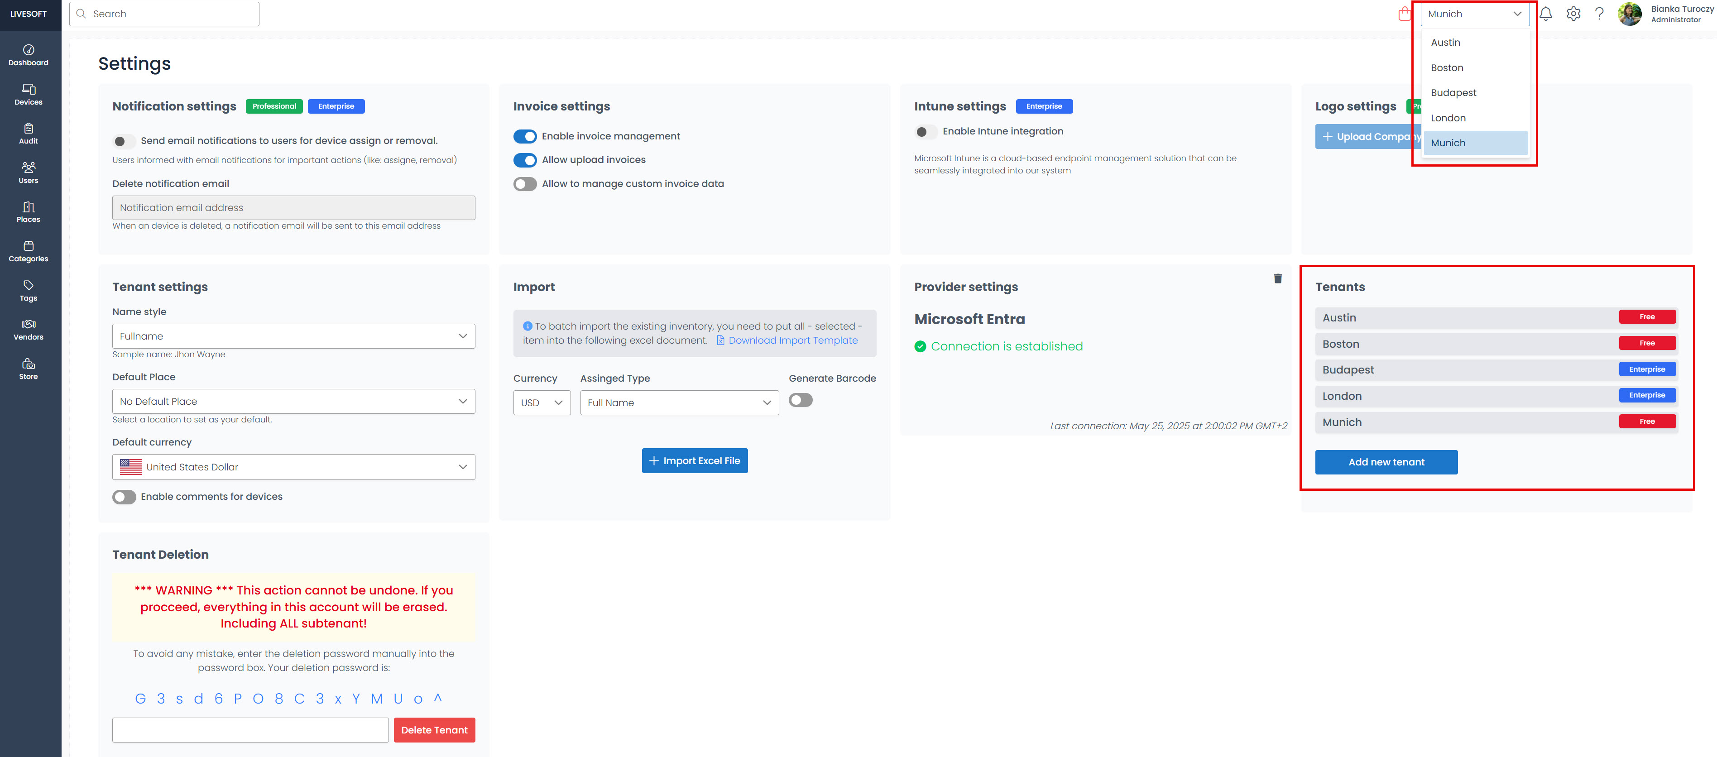Open Download Import Template link
Screen dimensions: 1717x757
tap(787, 340)
